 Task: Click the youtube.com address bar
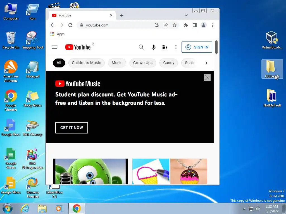coord(117,25)
